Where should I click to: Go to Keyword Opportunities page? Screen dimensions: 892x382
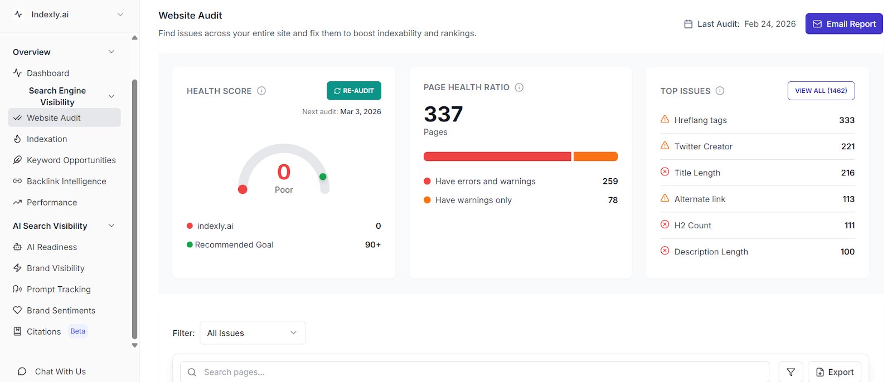tap(71, 160)
